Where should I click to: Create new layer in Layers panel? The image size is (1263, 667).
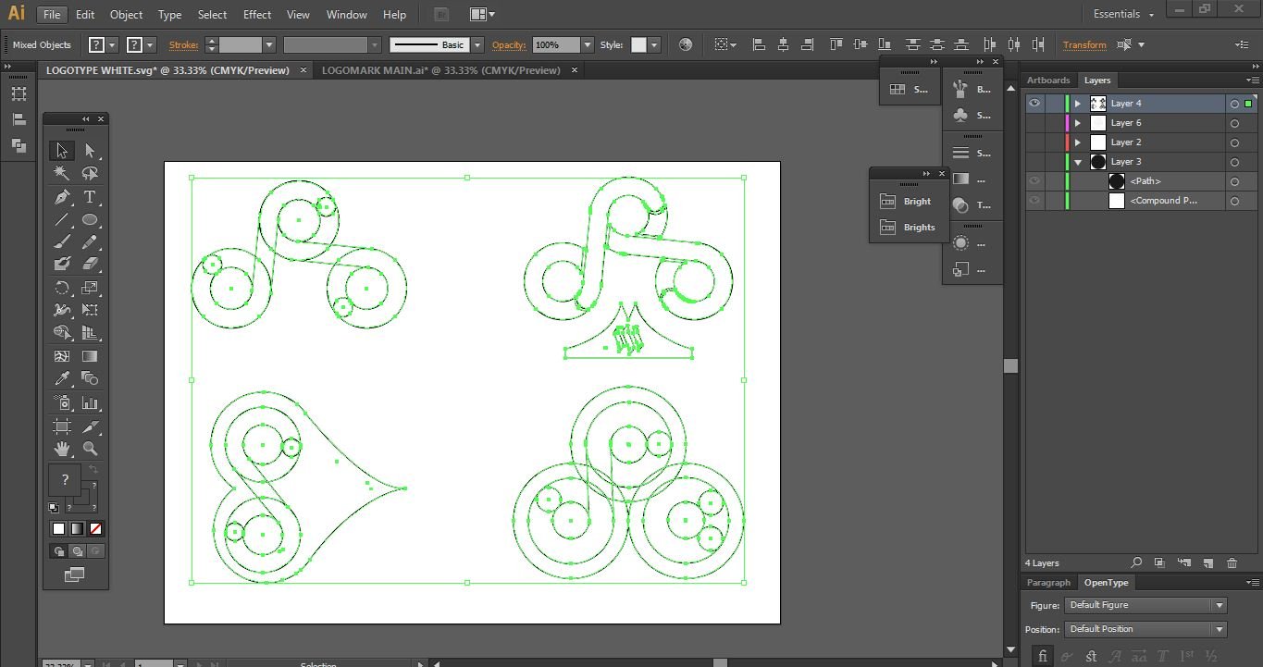(x=1207, y=562)
